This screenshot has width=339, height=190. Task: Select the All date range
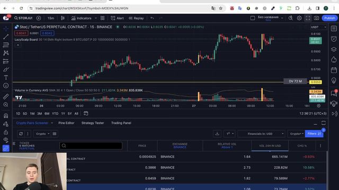coord(76,113)
